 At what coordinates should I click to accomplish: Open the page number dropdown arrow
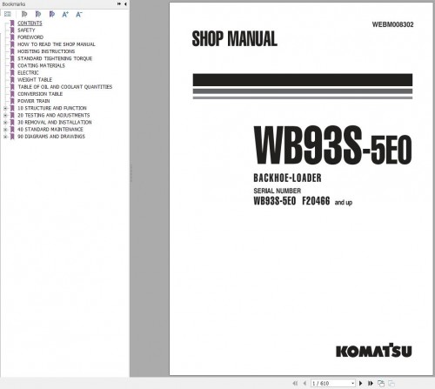click(x=352, y=383)
